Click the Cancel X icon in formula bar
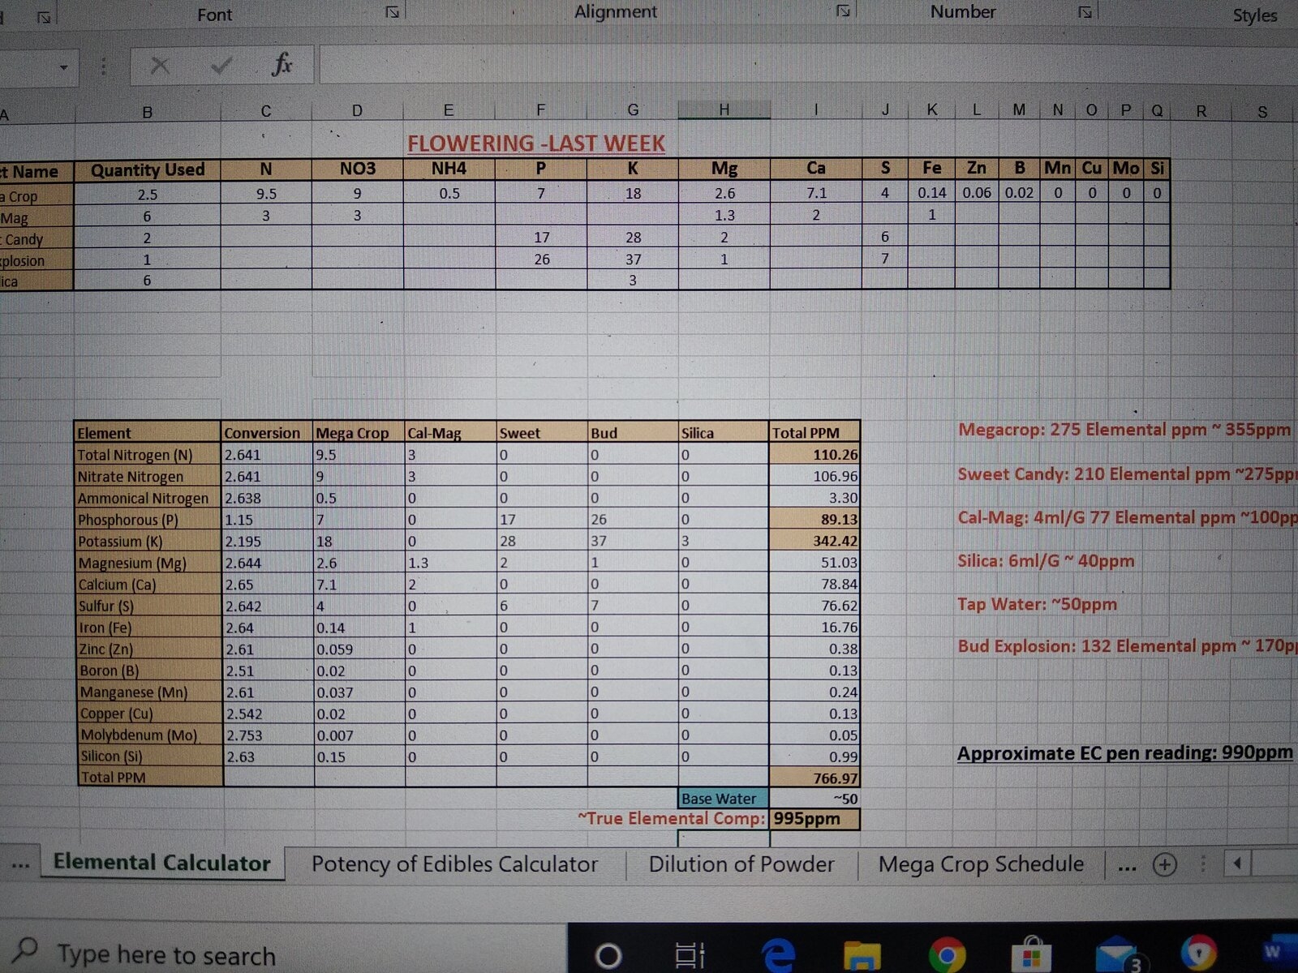Screen dimensions: 1298x973 point(161,66)
